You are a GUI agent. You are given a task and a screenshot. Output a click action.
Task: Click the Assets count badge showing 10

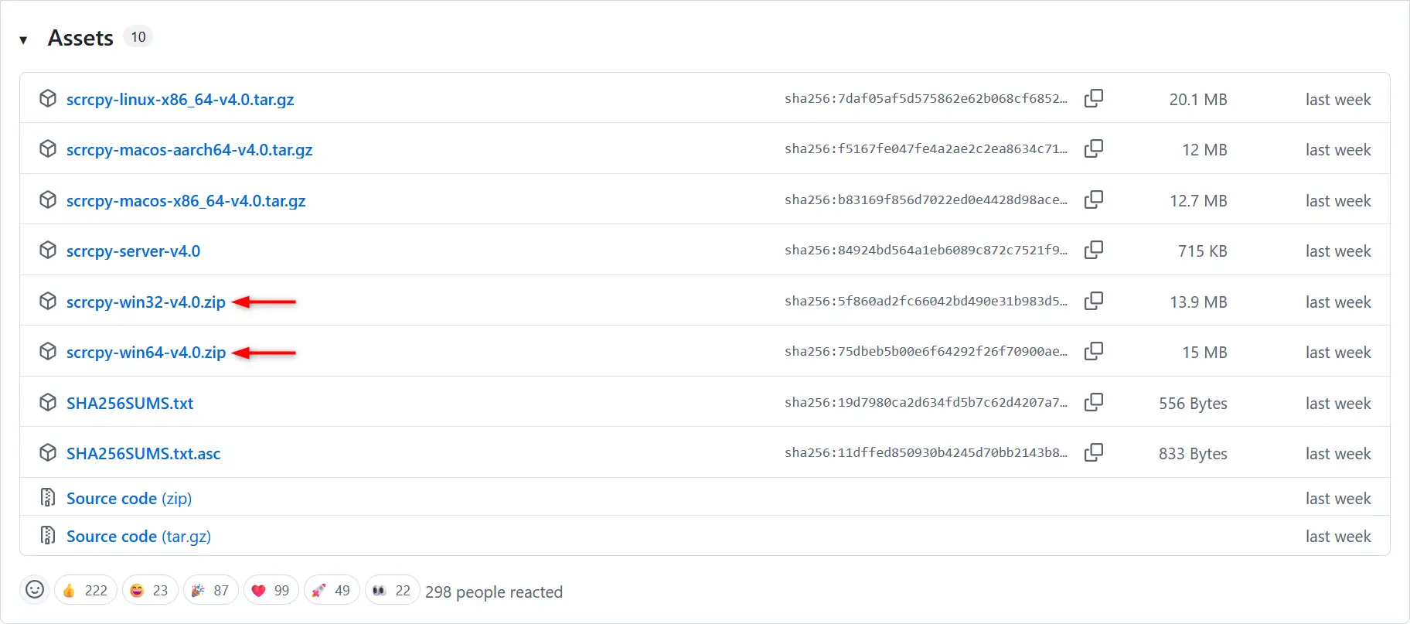138,36
